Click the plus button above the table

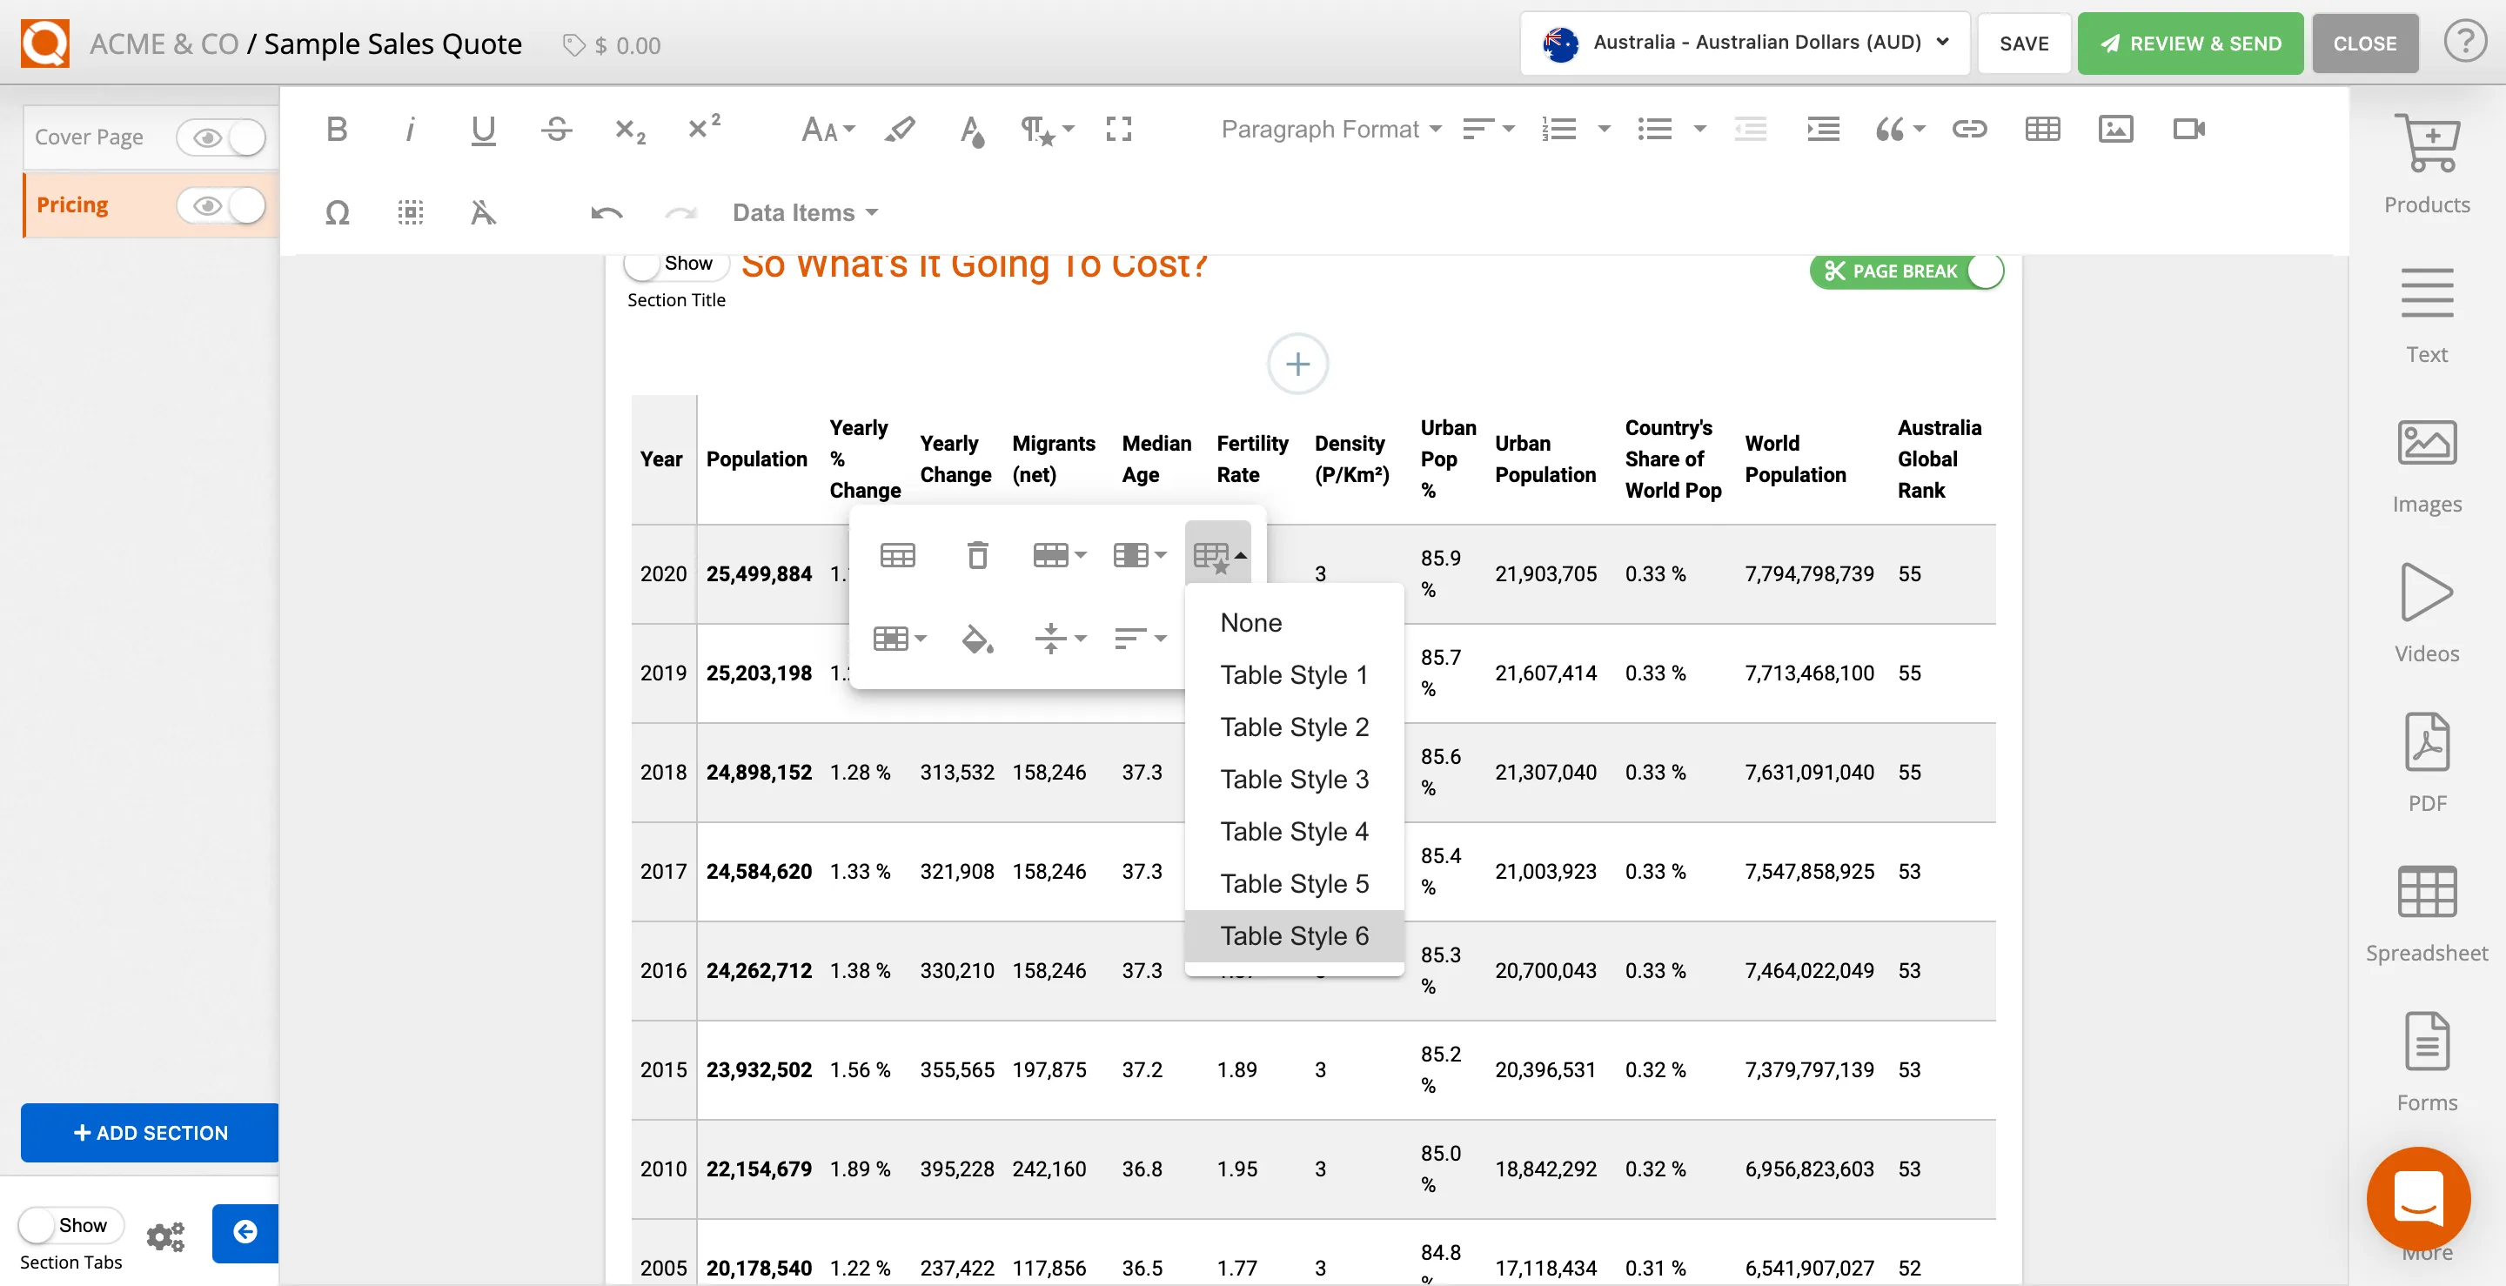tap(1297, 364)
